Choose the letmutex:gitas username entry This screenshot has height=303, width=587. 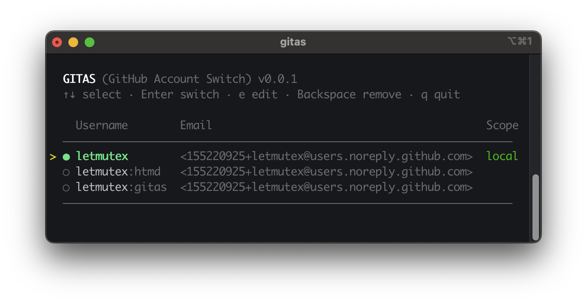(x=121, y=187)
